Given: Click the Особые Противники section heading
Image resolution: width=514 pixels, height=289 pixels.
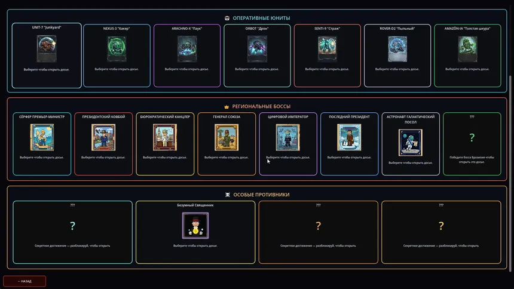Looking at the screenshot, I should [261, 195].
